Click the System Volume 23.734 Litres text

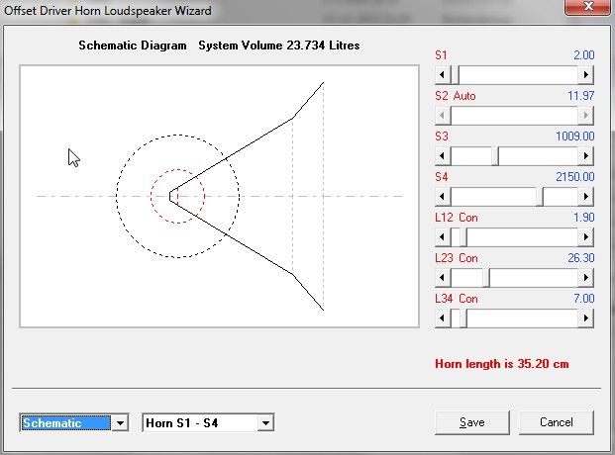click(279, 45)
